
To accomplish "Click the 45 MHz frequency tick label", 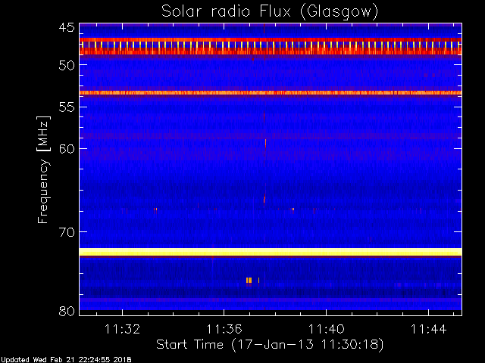I will tap(67, 29).
